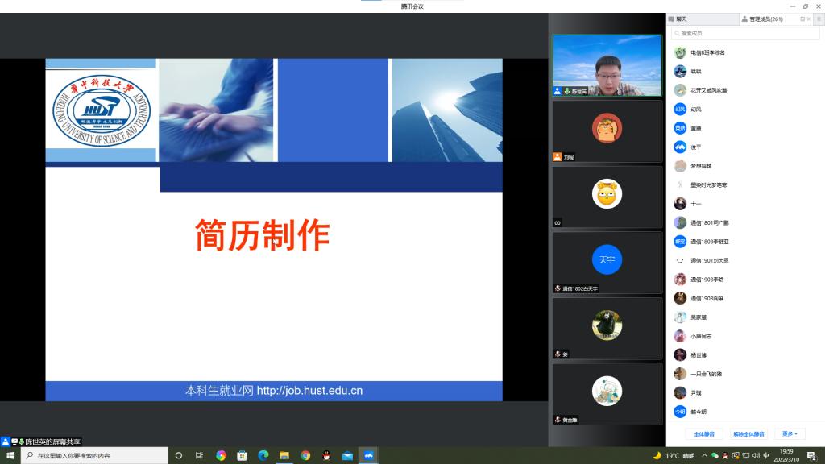Select the presenter's video thumbnail

tap(607, 66)
